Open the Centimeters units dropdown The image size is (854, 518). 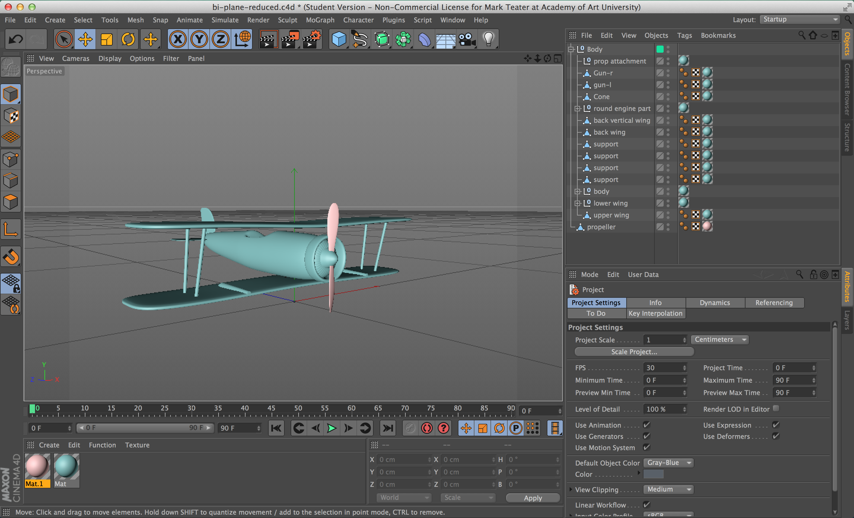pos(719,340)
